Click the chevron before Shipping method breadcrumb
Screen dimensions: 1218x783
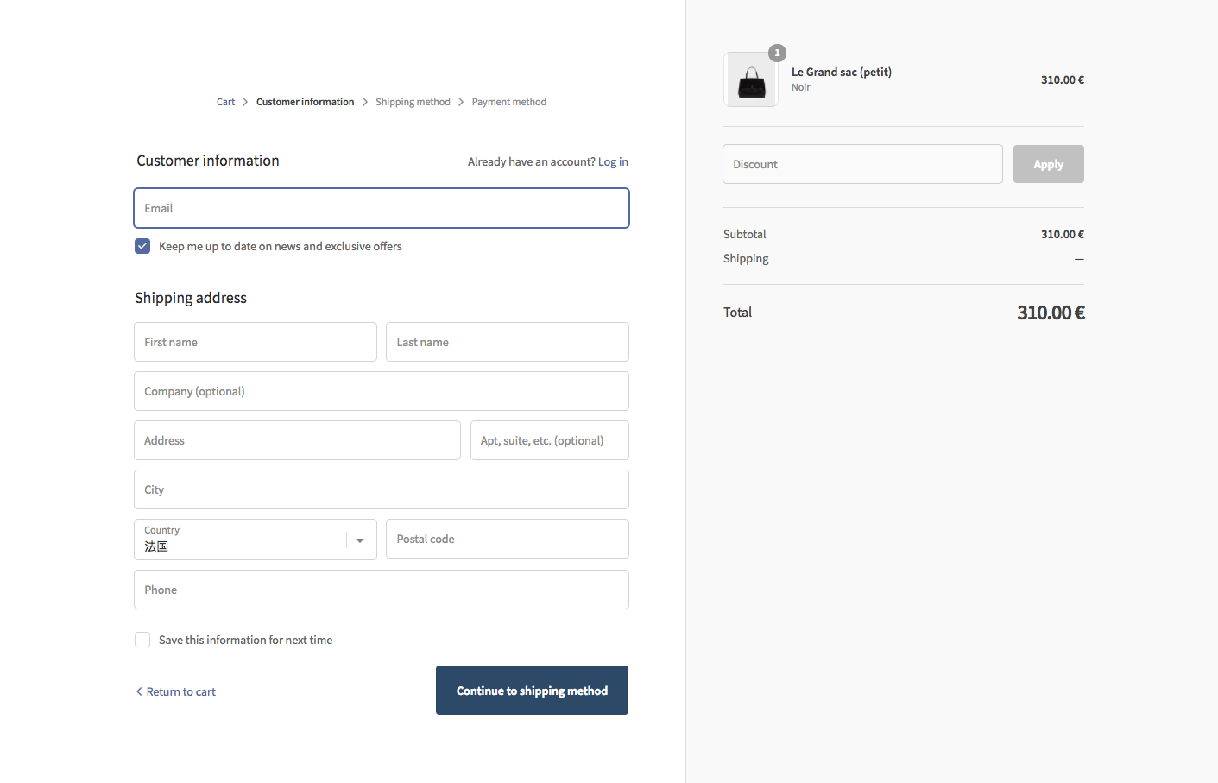[x=365, y=101]
